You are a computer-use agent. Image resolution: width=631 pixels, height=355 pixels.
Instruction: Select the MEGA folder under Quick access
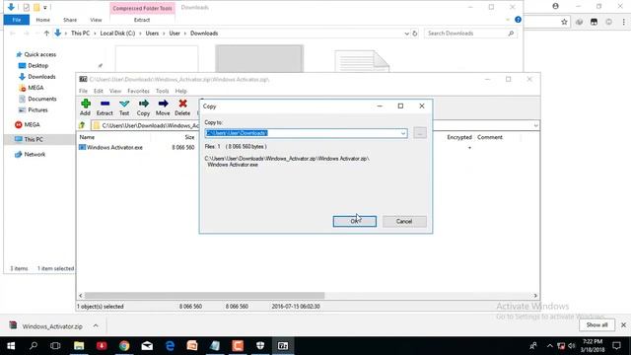pyautogui.click(x=35, y=88)
